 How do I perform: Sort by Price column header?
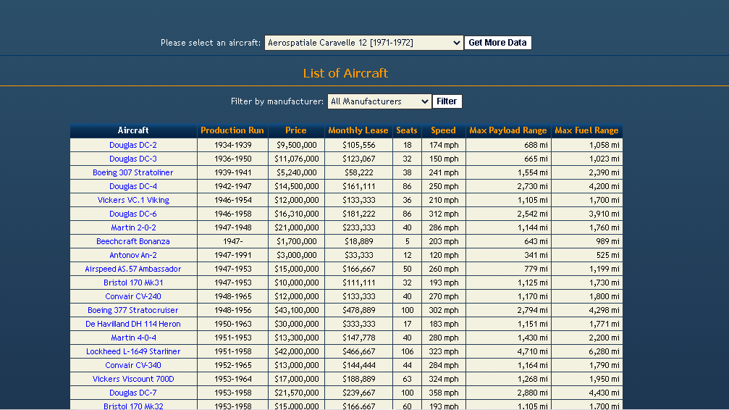point(295,131)
